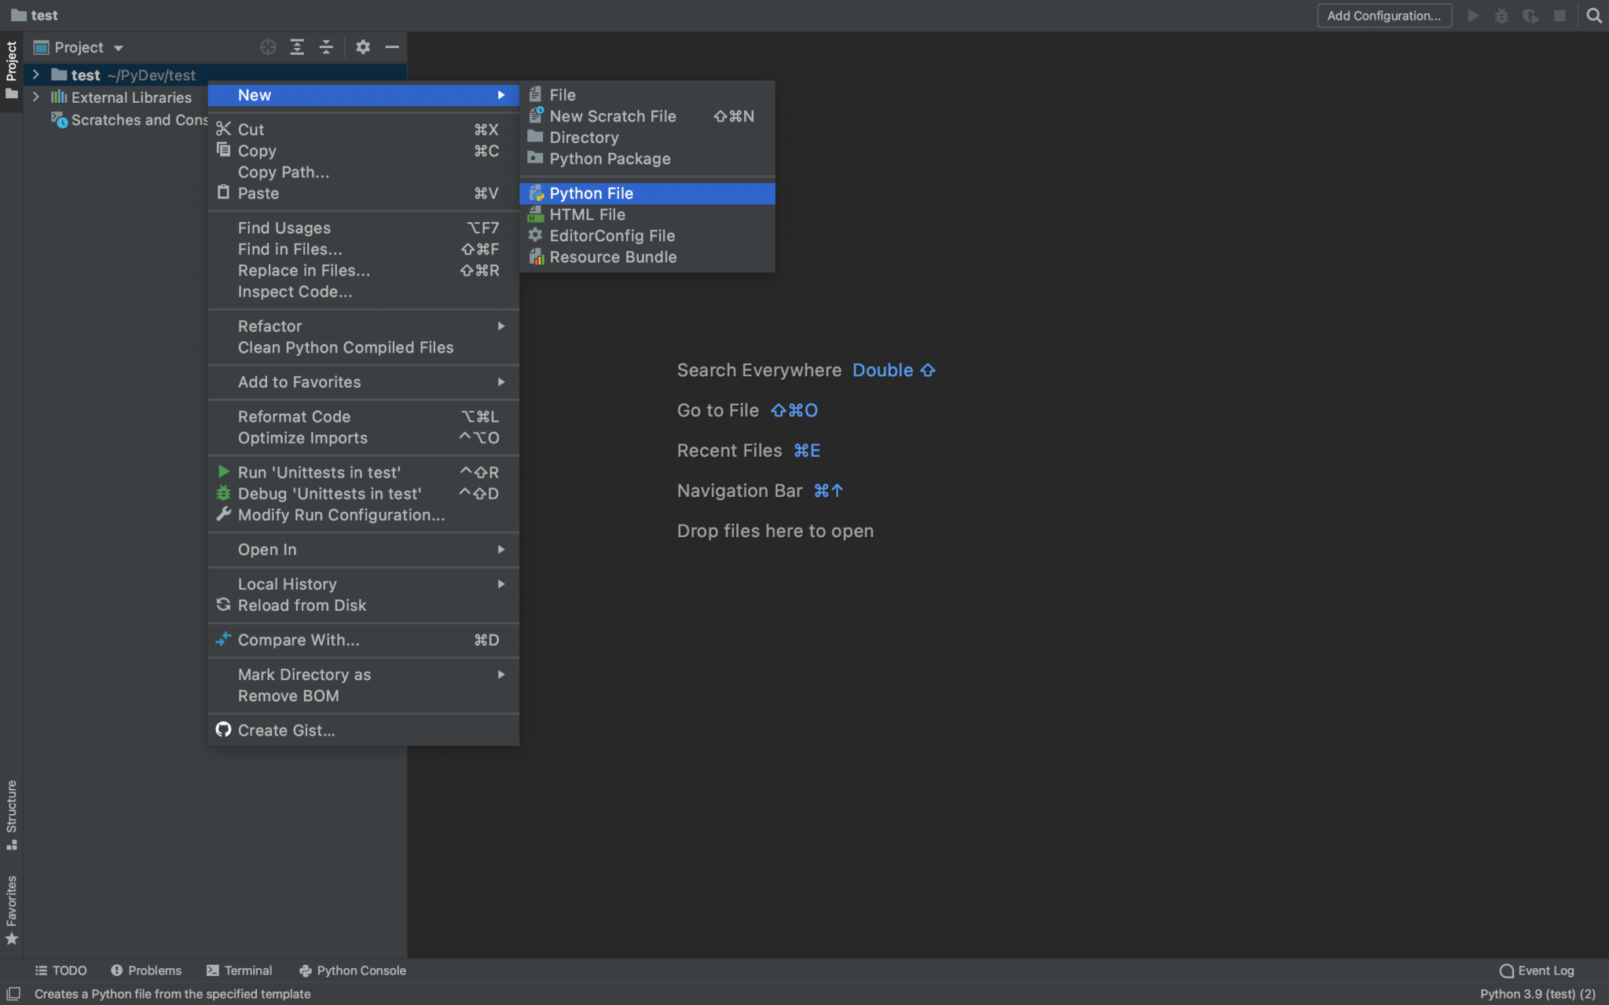
Task: Select Python File from New submenu
Action: coord(591,193)
